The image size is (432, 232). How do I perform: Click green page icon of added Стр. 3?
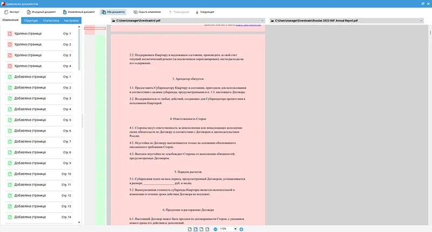tap(10, 98)
